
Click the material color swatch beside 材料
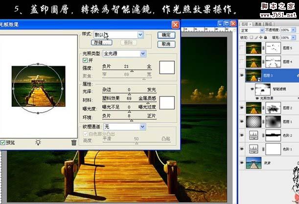coord(167,103)
